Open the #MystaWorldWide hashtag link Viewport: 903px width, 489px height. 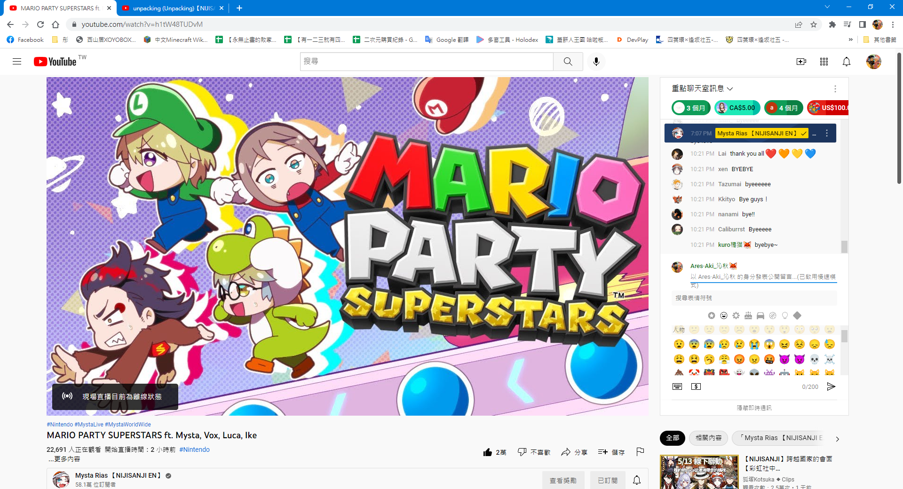[x=128, y=425]
